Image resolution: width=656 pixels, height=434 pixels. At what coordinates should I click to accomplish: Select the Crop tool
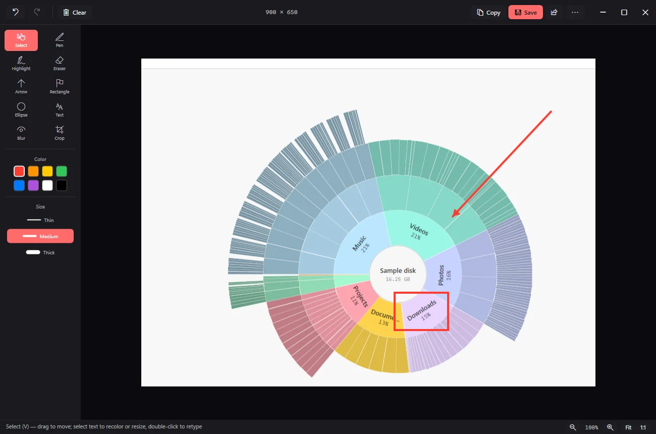point(60,133)
